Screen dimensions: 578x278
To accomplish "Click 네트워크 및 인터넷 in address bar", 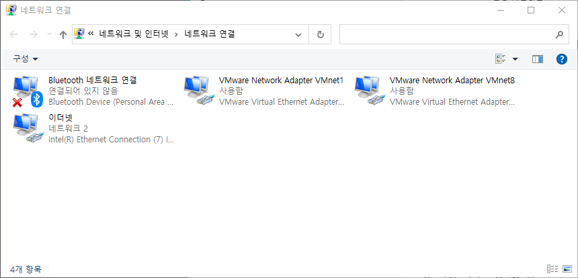I will click(134, 34).
